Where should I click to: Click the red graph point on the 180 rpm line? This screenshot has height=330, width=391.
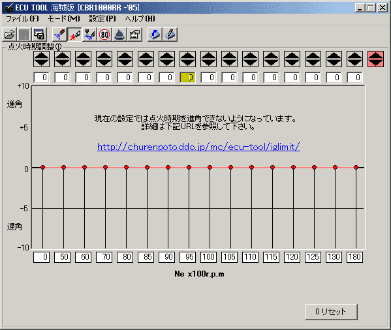point(356,167)
